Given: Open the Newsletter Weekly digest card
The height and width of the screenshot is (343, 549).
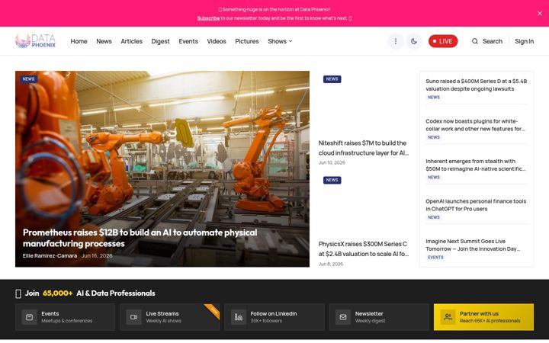Looking at the screenshot, I should point(379,317).
